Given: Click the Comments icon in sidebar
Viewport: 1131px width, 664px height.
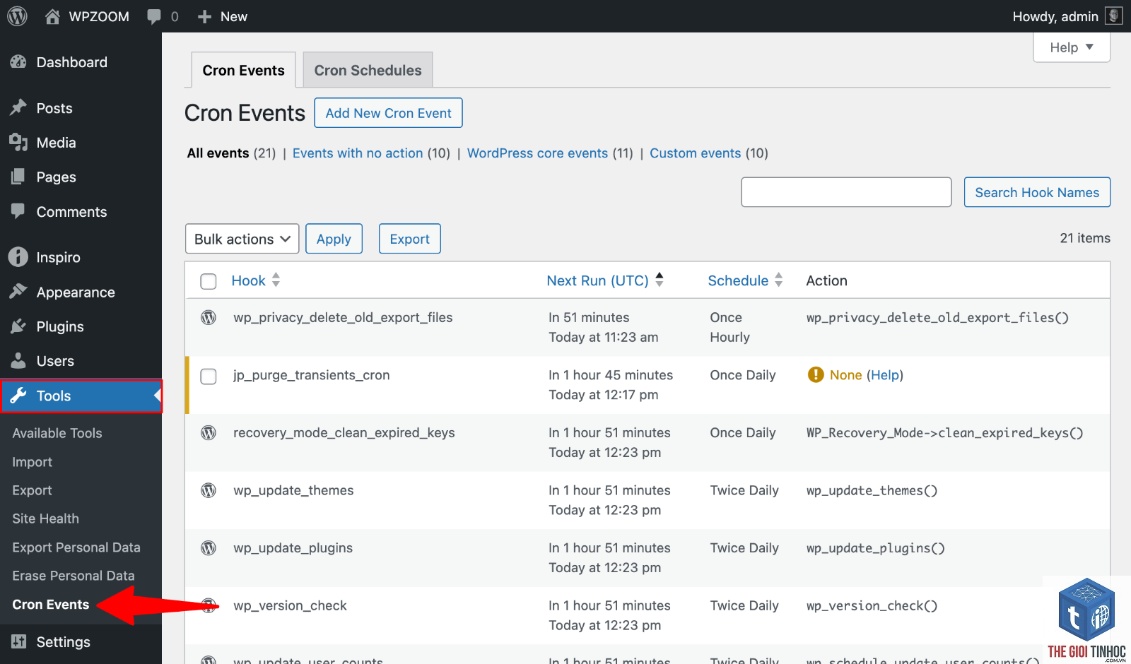Looking at the screenshot, I should click(18, 211).
